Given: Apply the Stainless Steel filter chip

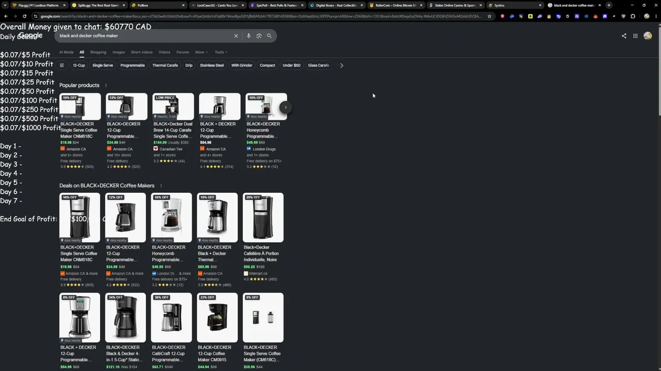Looking at the screenshot, I should [212, 65].
